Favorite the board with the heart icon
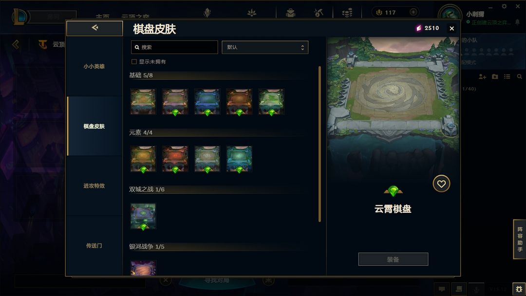526x296 pixels. [x=441, y=184]
